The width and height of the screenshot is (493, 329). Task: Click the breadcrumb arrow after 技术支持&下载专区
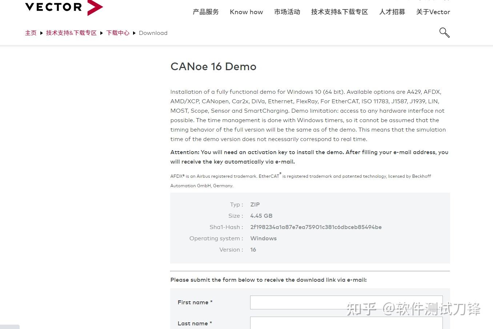[x=101, y=33]
